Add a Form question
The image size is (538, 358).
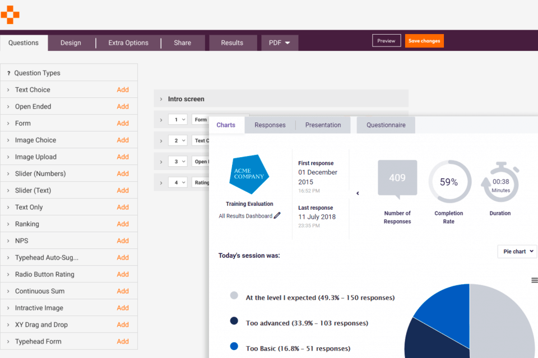point(123,123)
